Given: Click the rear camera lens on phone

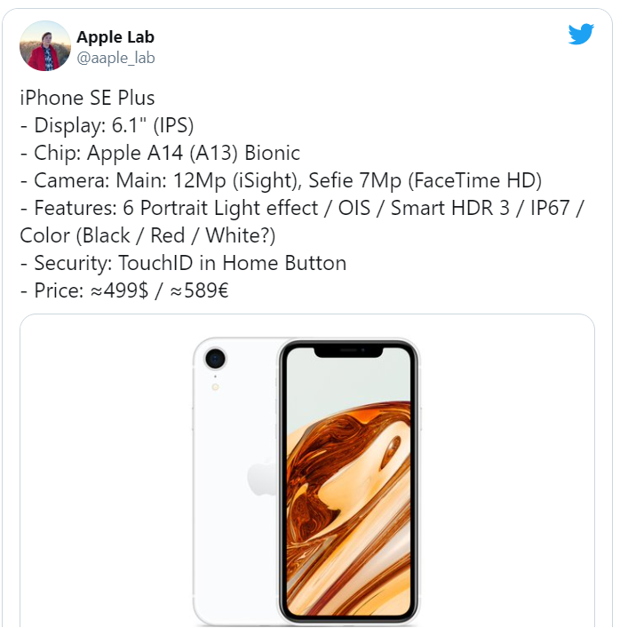Looking at the screenshot, I should coord(215,358).
